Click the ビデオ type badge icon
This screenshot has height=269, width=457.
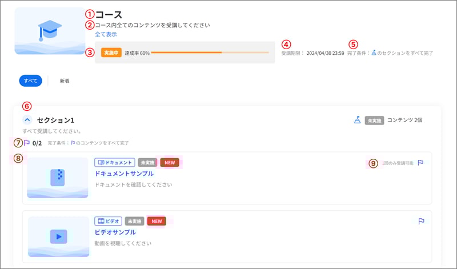pyautogui.click(x=102, y=221)
